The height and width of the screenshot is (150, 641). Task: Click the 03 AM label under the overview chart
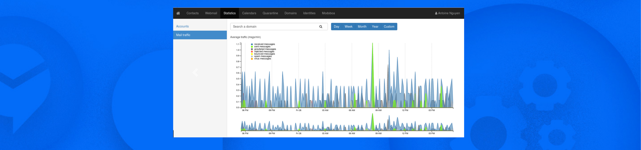(325, 133)
